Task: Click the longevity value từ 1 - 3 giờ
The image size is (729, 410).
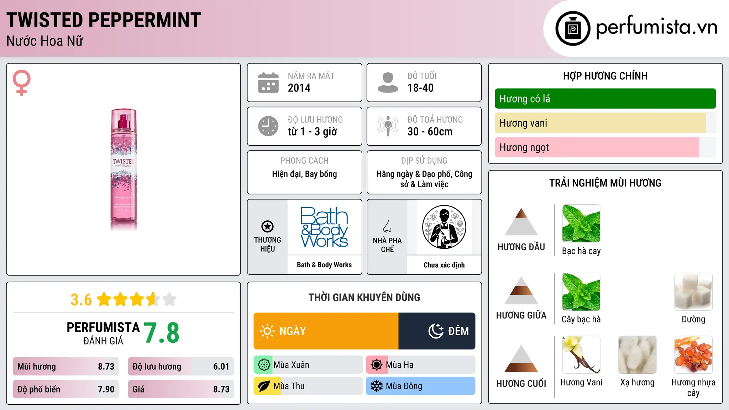Action: (312, 132)
